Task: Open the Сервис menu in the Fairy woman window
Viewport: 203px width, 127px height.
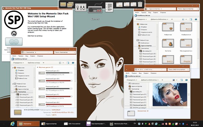Action: [x=146, y=73]
